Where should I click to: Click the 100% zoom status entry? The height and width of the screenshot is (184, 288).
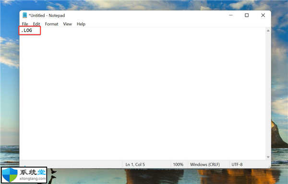[x=178, y=164]
